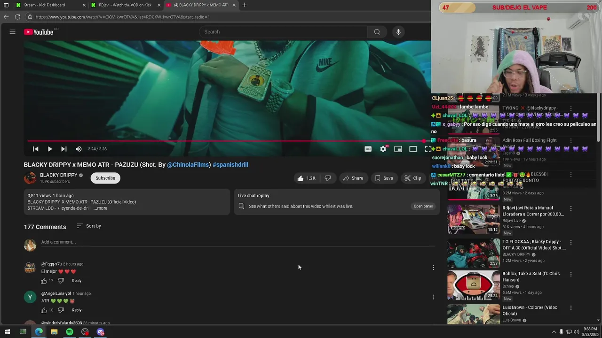The width and height of the screenshot is (602, 338).
Task: Subscribe to BLACKY DRIPPY channel
Action: (105, 178)
